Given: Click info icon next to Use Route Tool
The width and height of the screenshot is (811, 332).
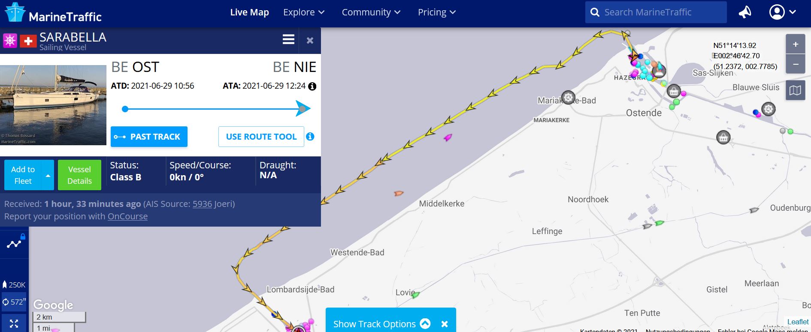Looking at the screenshot, I should [310, 137].
